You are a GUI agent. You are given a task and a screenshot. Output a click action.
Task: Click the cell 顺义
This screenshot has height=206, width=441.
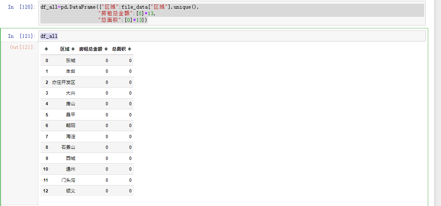(71, 191)
